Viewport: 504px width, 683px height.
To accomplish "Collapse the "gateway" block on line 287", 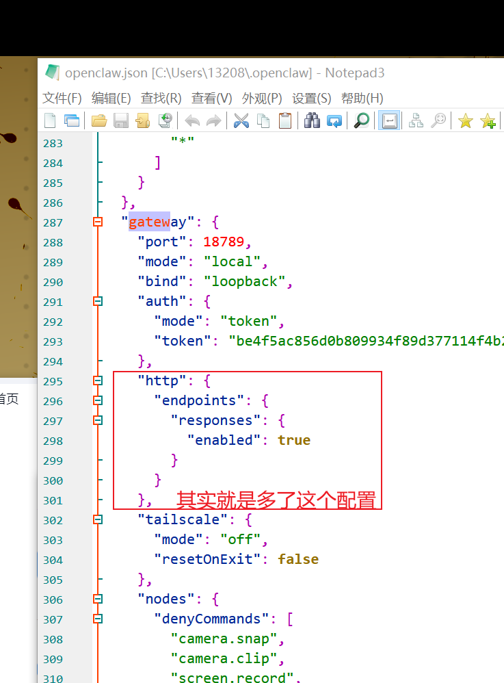I will (x=98, y=222).
